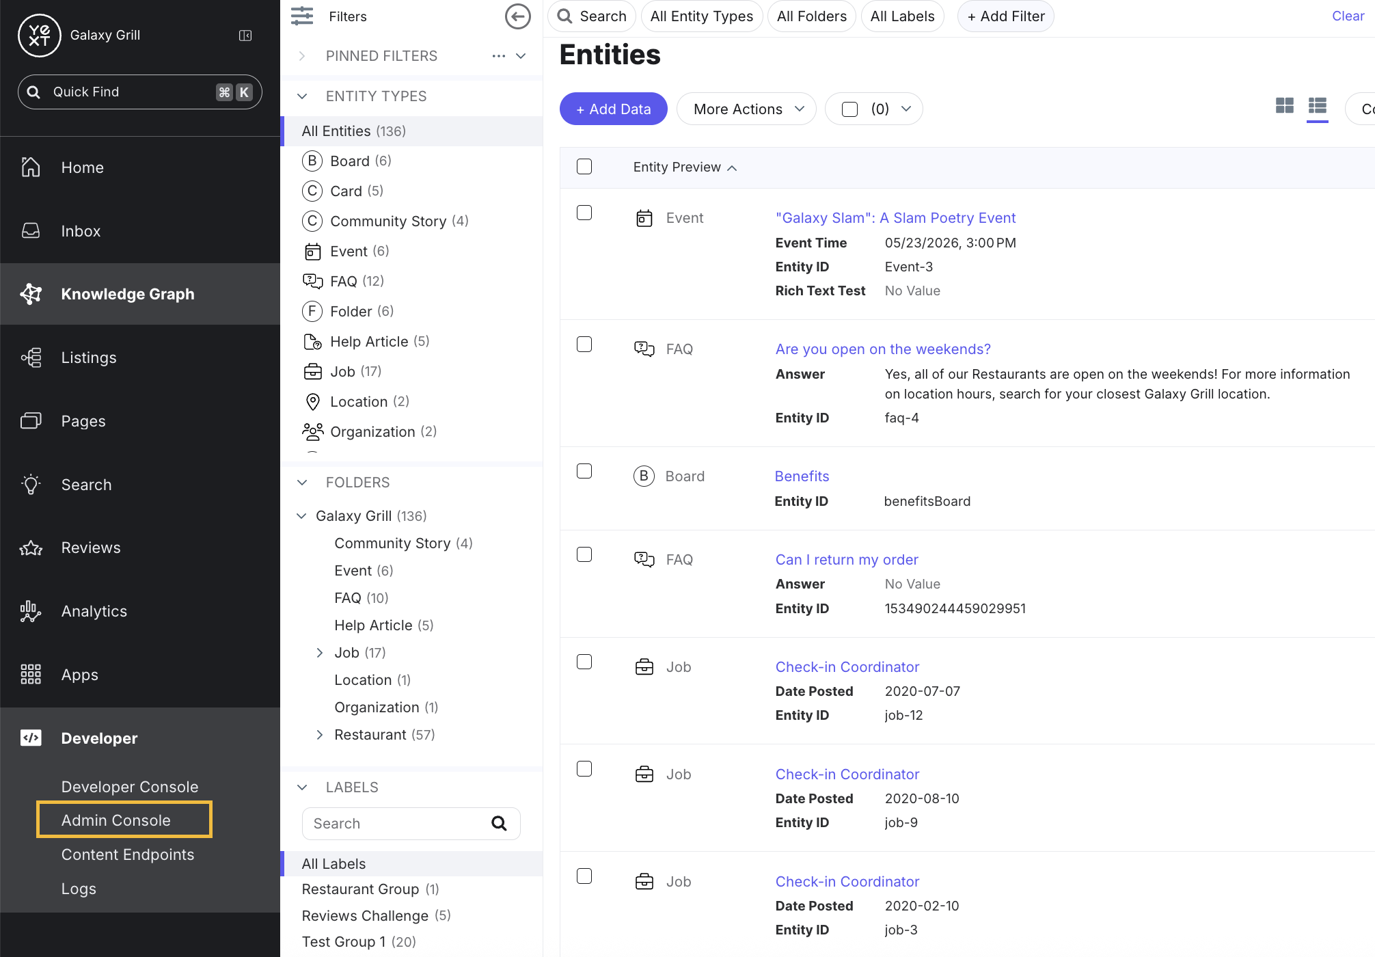Click the Apps grid icon
Viewport: 1375px width, 957px height.
tap(31, 675)
